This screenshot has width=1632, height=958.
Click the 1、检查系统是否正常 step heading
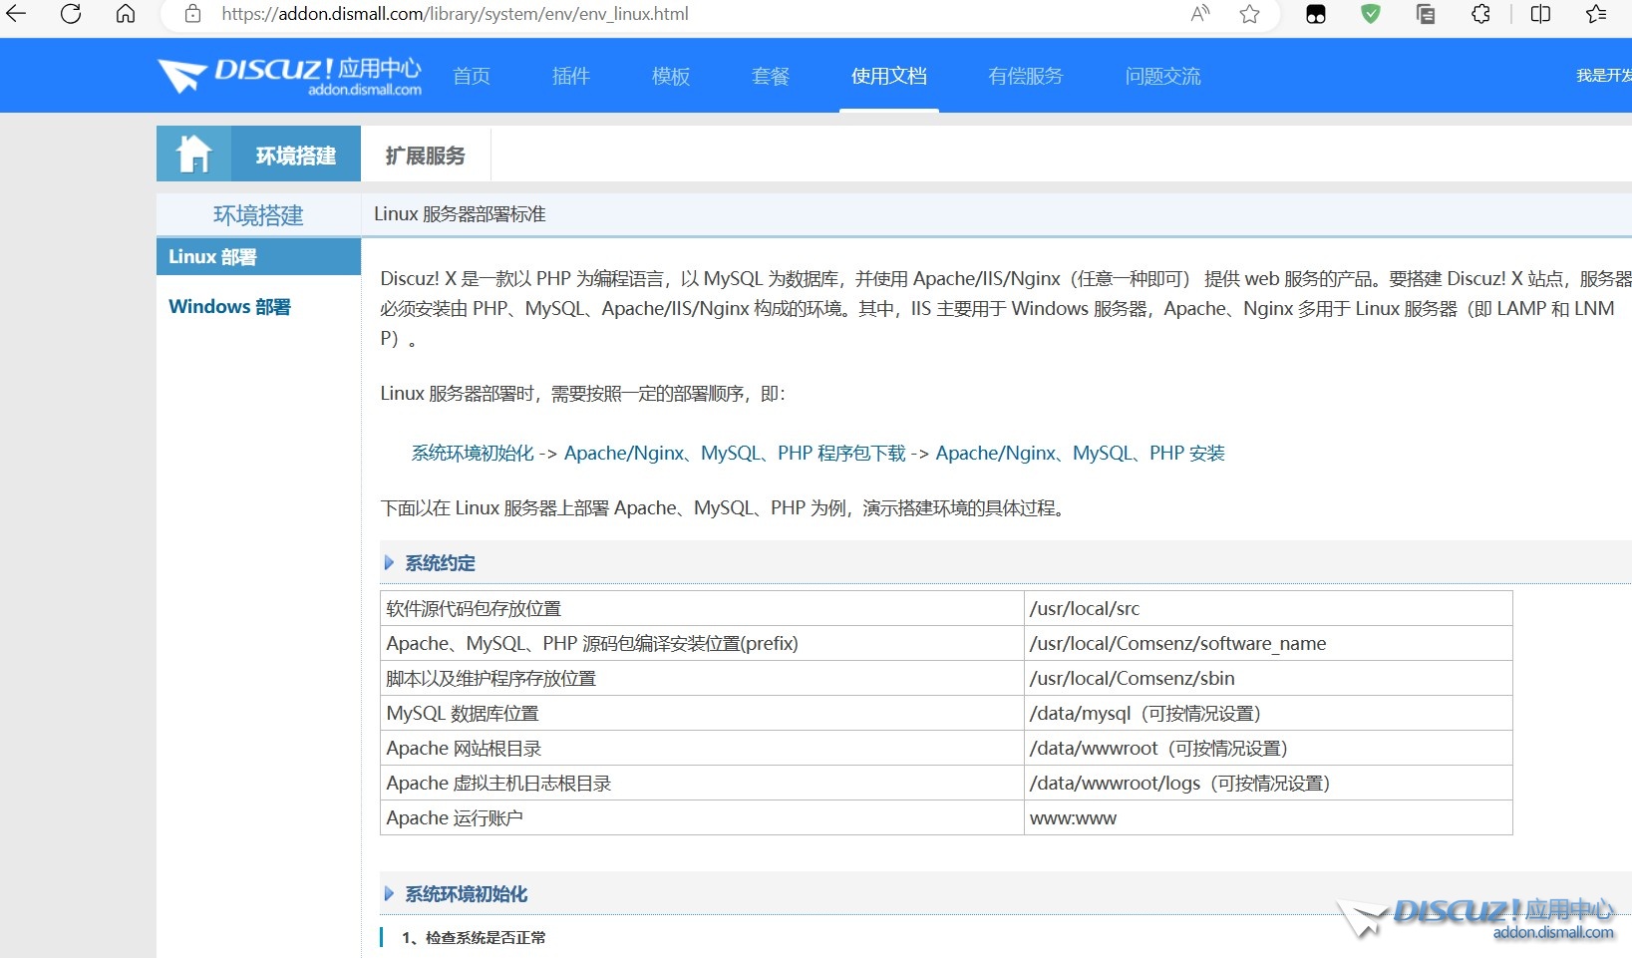474,938
